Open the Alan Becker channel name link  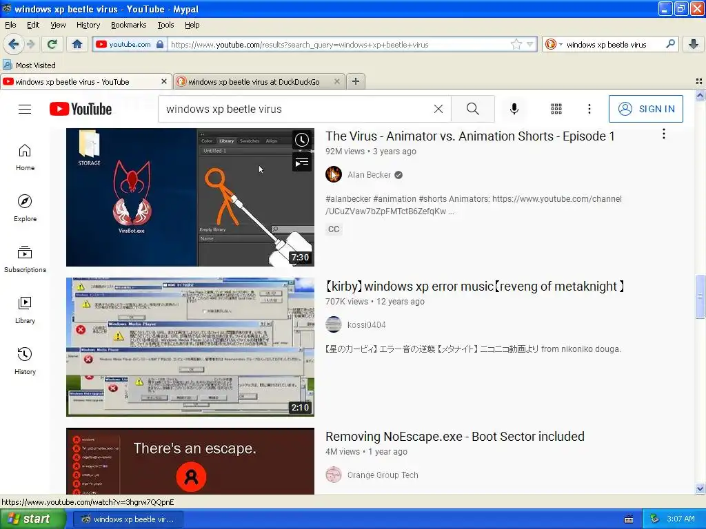pos(369,174)
